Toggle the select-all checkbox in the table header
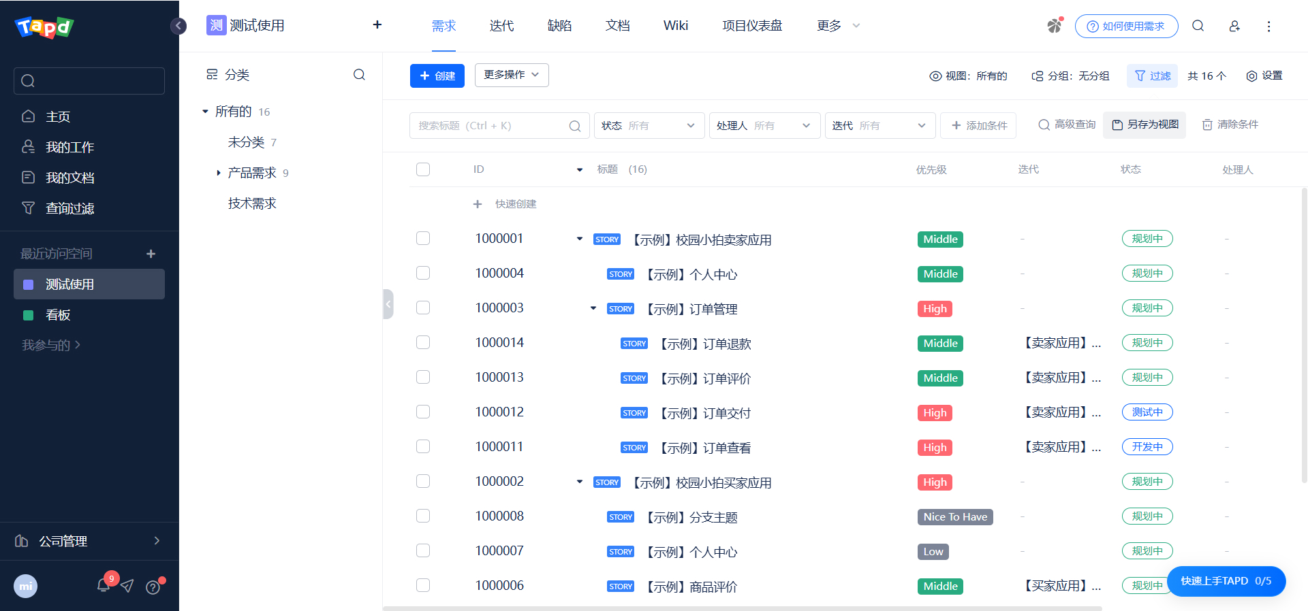Image resolution: width=1308 pixels, height=611 pixels. [x=423, y=169]
